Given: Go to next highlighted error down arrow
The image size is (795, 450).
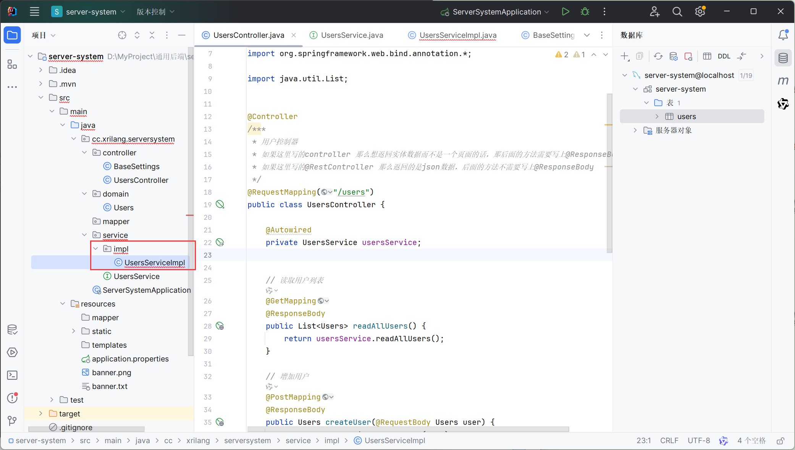Looking at the screenshot, I should 606,55.
